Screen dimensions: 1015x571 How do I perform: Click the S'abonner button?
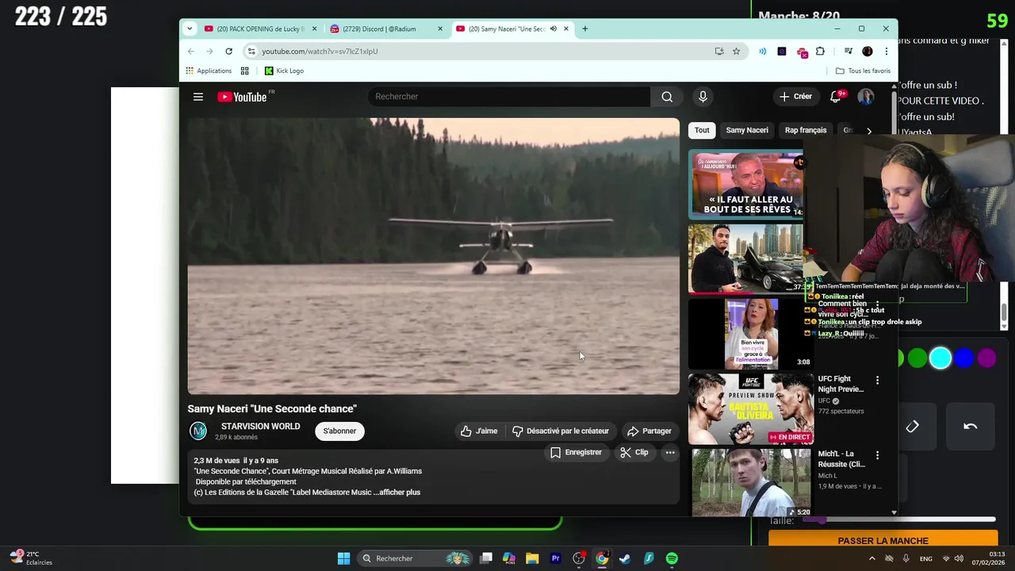coord(339,431)
